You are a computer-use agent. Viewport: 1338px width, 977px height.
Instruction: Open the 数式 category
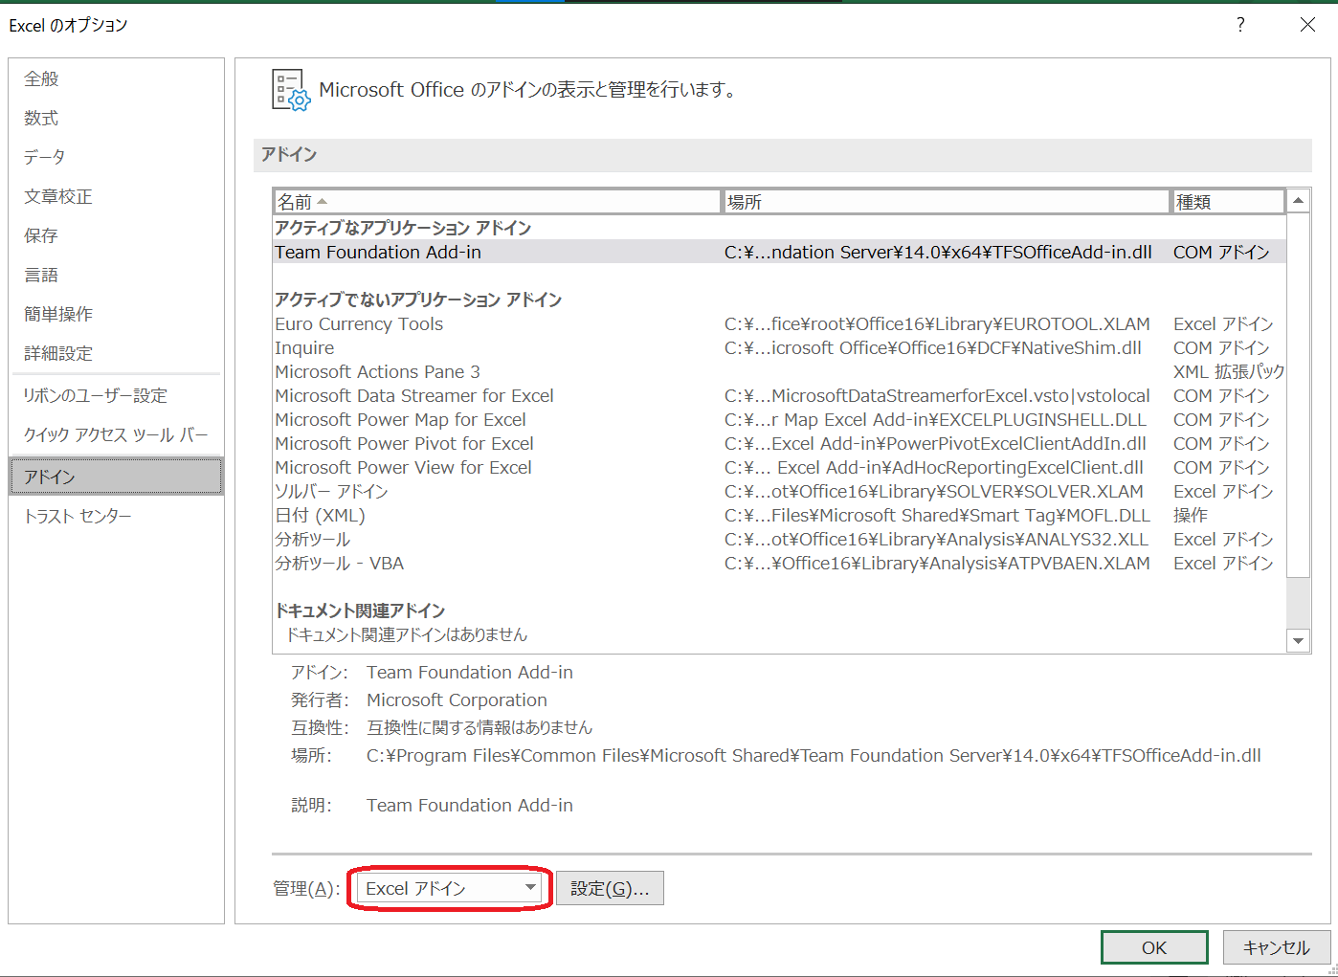coord(116,118)
